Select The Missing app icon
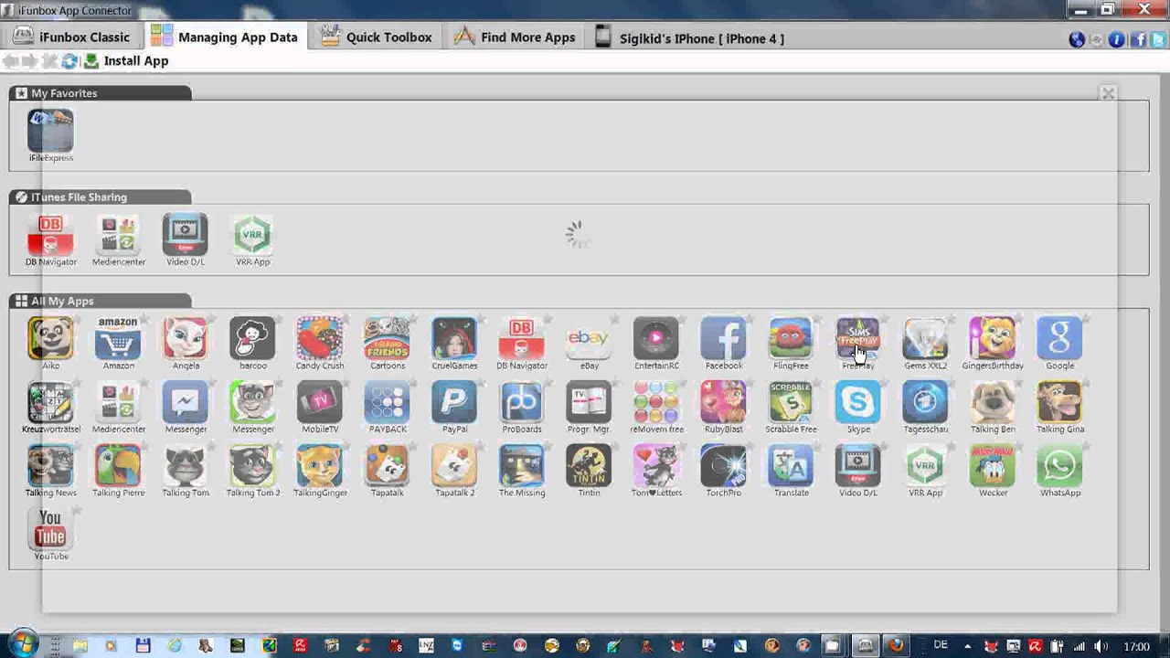Screen dimensions: 1170x658 coord(521,466)
